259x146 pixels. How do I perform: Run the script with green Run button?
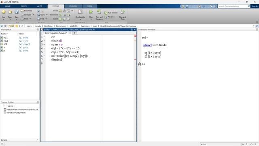pos(91,12)
